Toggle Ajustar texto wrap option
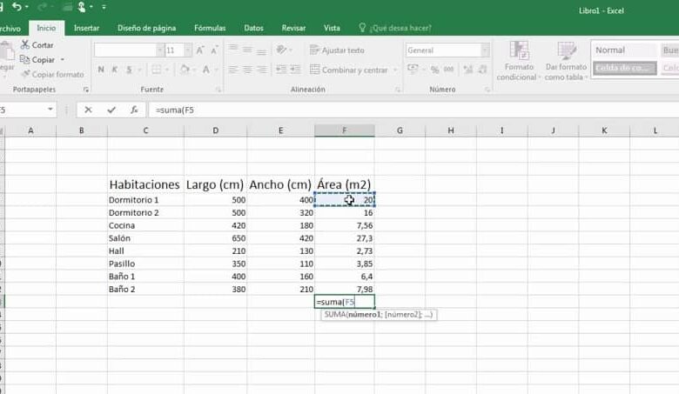 coord(338,50)
